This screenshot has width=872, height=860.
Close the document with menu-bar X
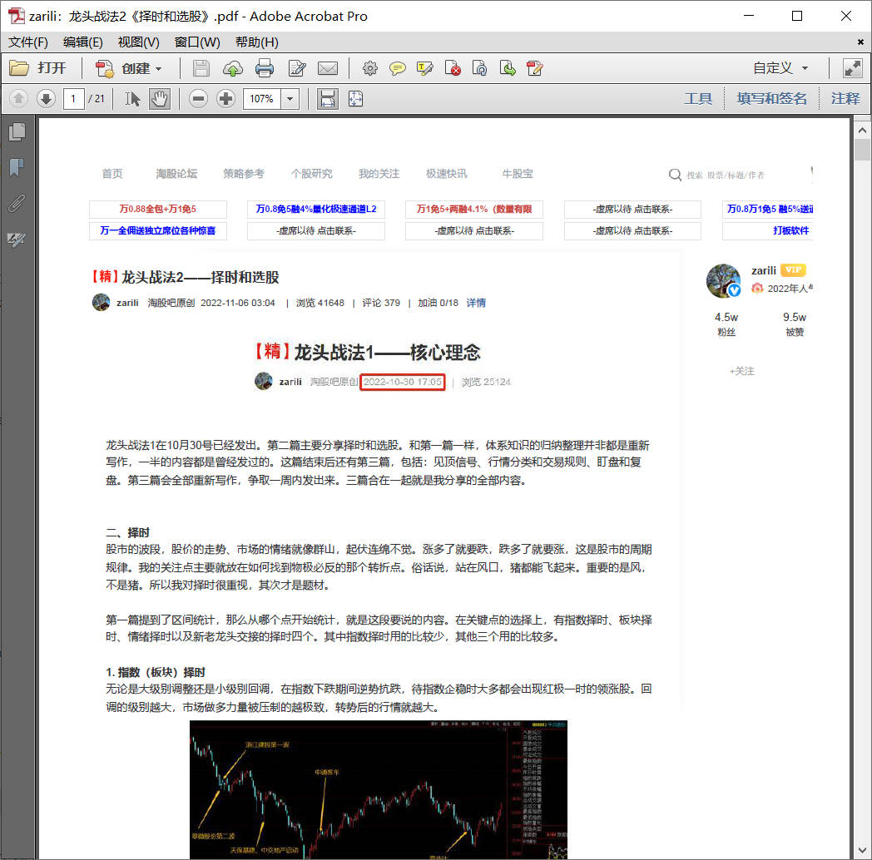[x=860, y=42]
